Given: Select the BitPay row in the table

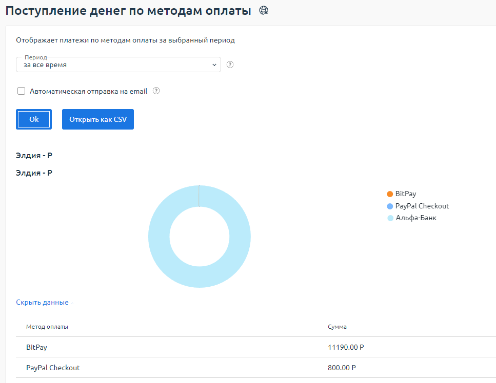Looking at the screenshot, I should (x=36, y=347).
